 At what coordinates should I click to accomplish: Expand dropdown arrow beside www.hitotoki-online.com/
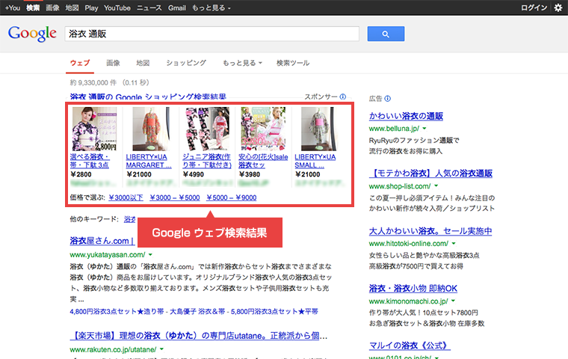[x=454, y=243]
